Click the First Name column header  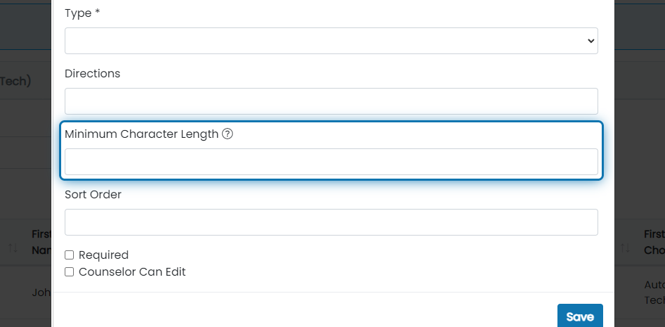click(x=41, y=242)
